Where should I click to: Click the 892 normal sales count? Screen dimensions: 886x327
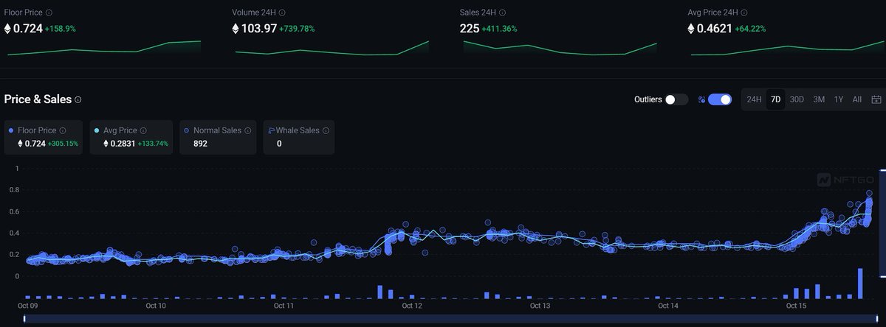click(x=200, y=144)
